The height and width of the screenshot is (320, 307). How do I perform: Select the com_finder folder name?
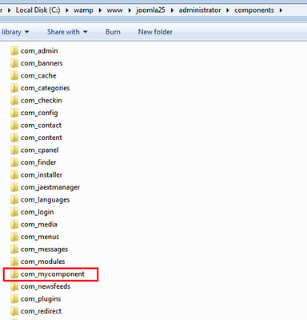click(38, 162)
